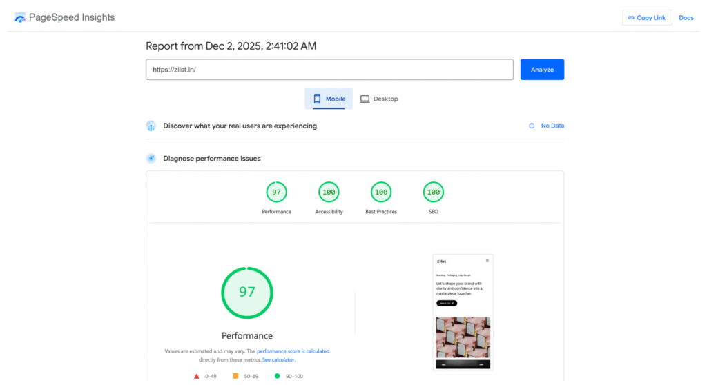Click the URL input field
The image size is (707, 385).
(329, 70)
